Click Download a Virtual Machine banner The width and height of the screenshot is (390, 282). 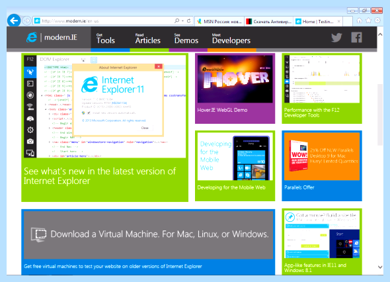149,235
